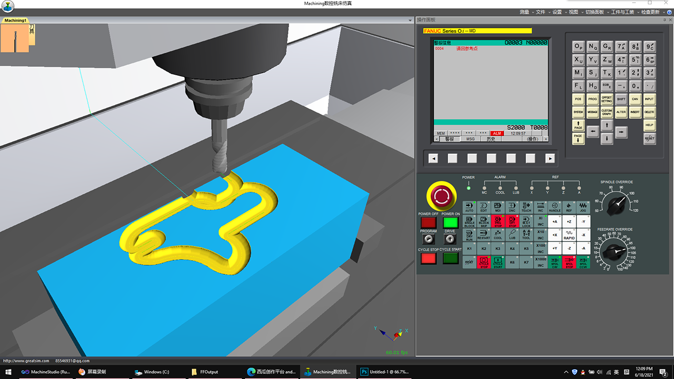674x379 pixels.
Task: Open the 切换面板 dropdown menu
Action: (x=595, y=12)
